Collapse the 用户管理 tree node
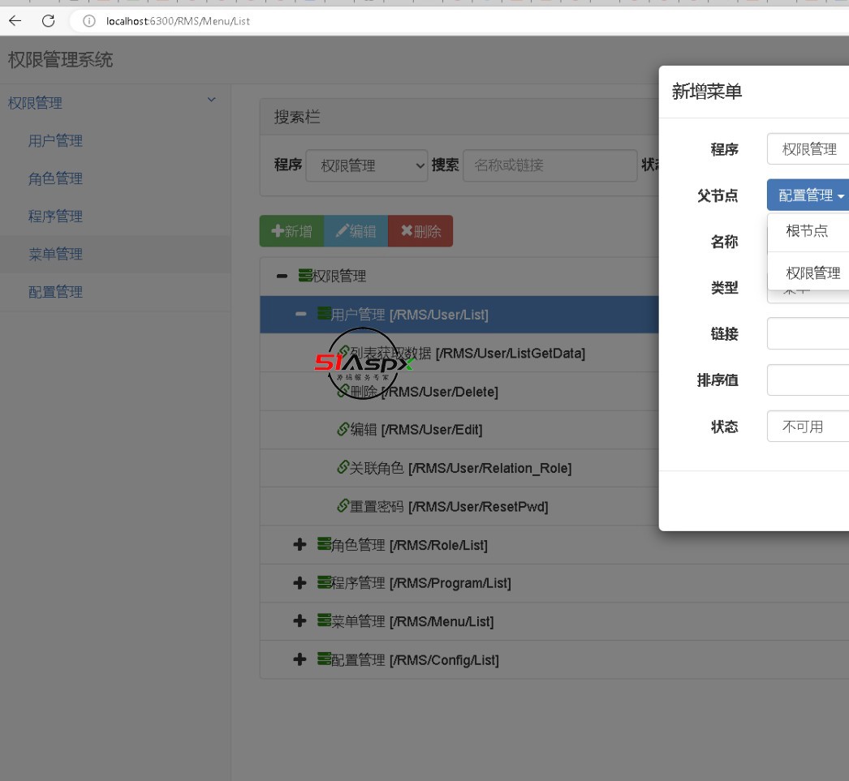The image size is (849, 781). point(300,314)
